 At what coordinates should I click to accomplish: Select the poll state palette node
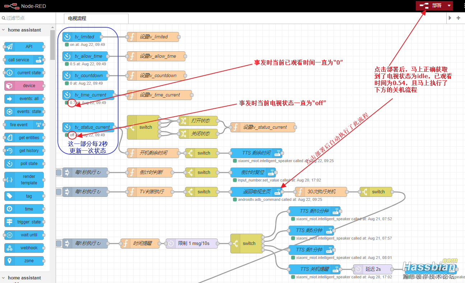click(24, 163)
